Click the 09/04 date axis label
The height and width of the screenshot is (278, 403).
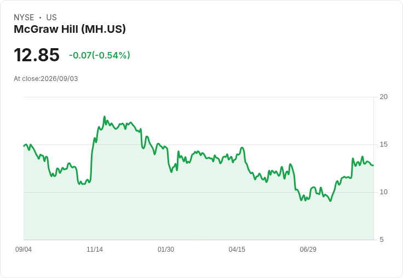[x=24, y=249]
